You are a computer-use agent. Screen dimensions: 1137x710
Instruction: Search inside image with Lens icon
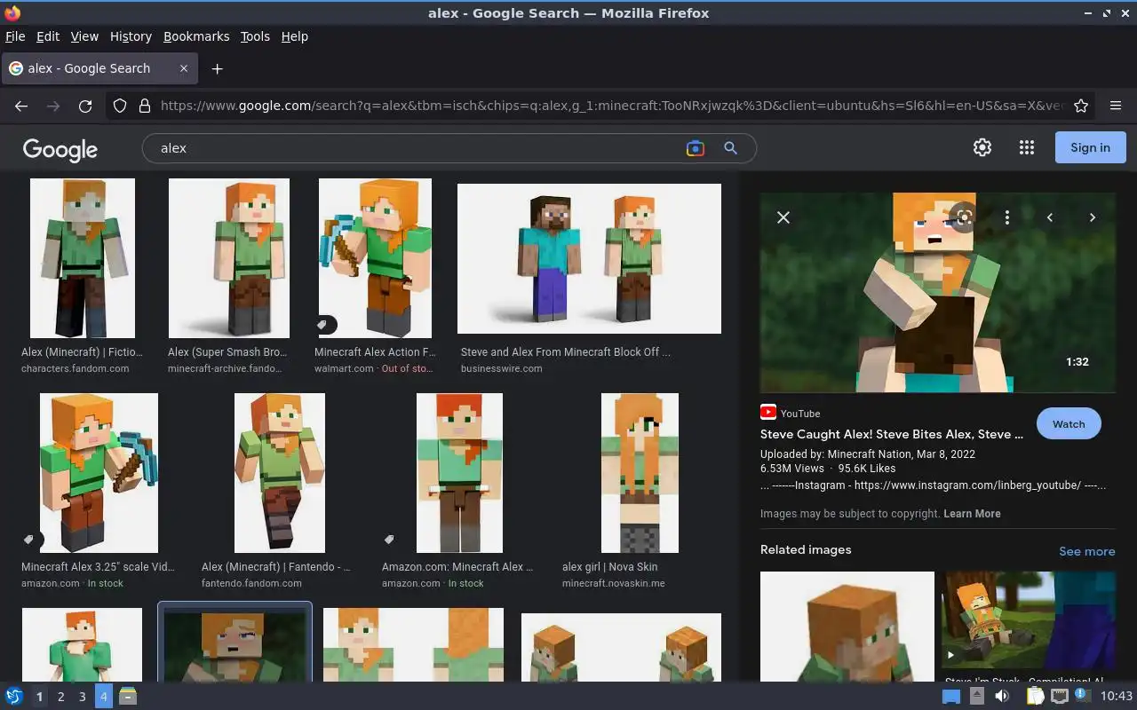964,217
